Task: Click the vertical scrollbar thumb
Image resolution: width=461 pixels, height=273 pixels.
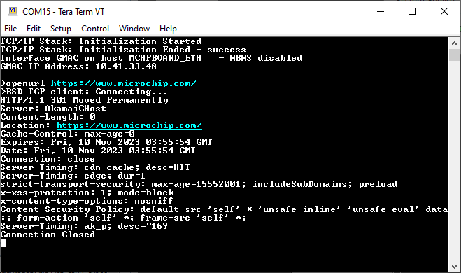Action: click(x=454, y=55)
